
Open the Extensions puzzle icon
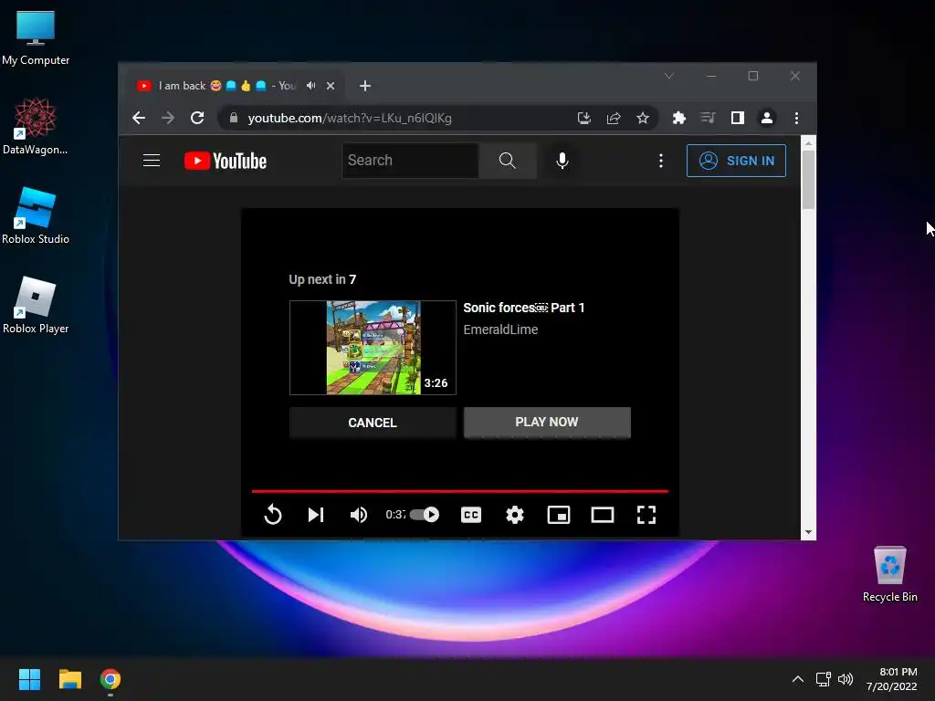678,118
